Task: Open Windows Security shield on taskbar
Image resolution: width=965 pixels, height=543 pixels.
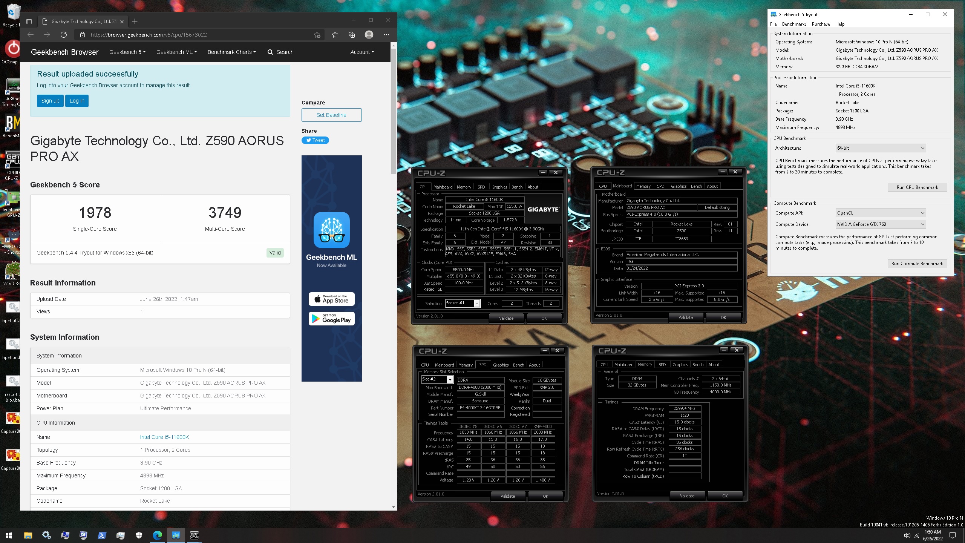Action: click(x=139, y=535)
